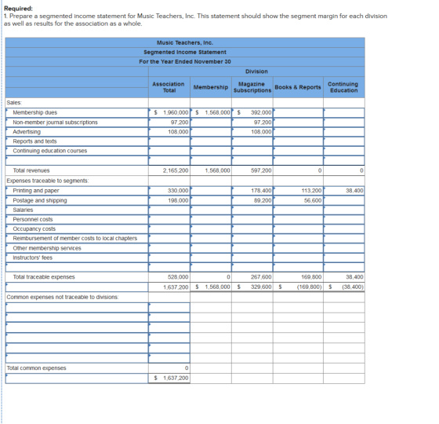The width and height of the screenshot is (439, 424).
Task: Click Expenses traceable to segments label
Action: point(48,181)
